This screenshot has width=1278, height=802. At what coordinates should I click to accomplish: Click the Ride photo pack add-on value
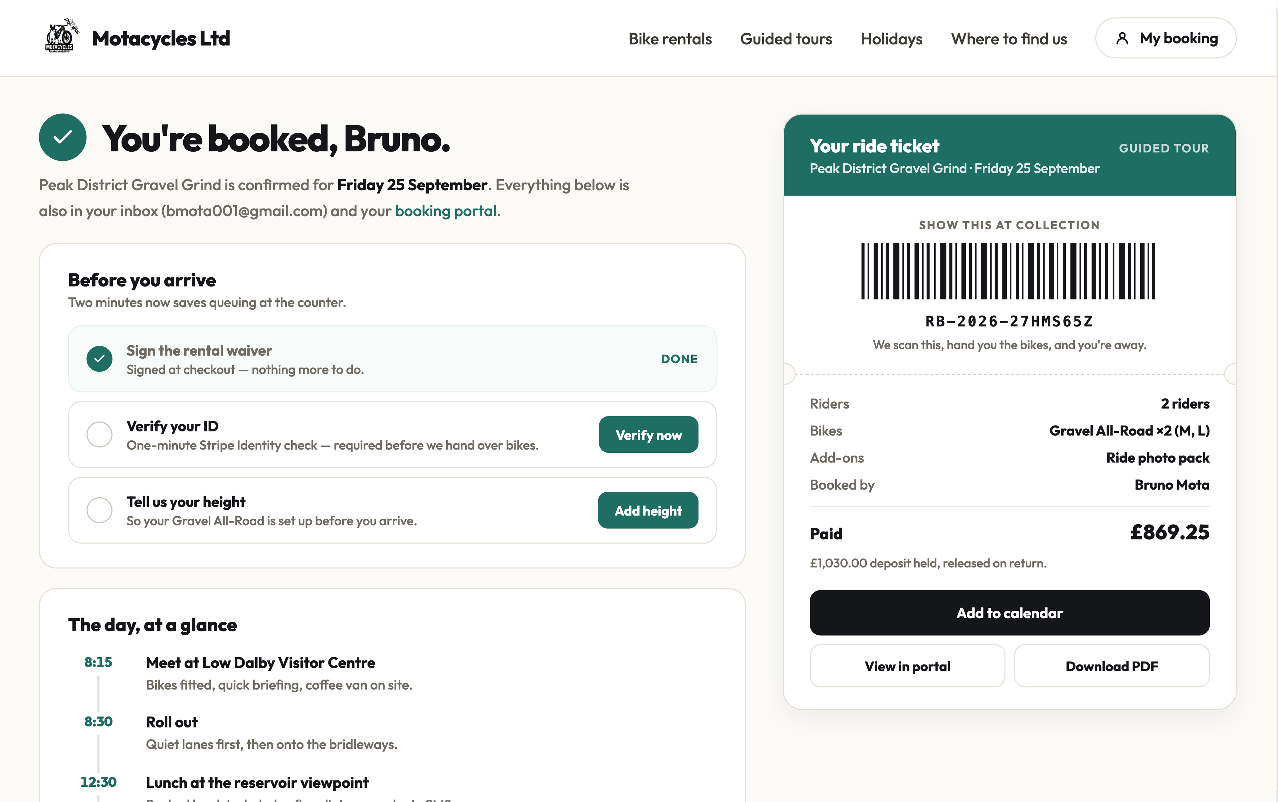coord(1158,458)
